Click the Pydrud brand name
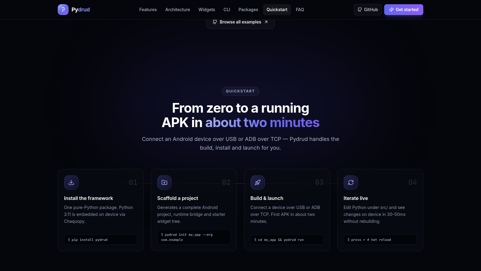This screenshot has height=271, width=481. pos(81,10)
